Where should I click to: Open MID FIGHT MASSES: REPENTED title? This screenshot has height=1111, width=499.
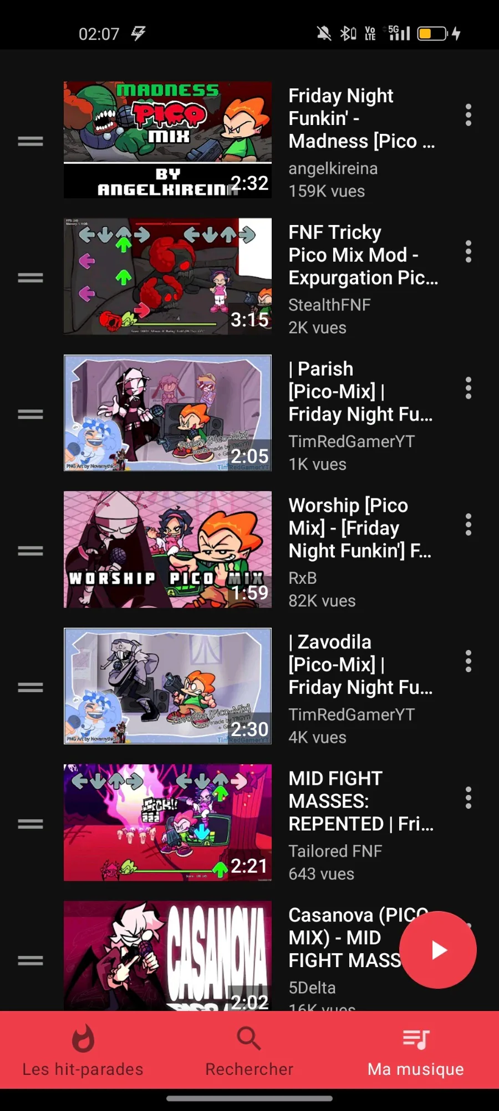coord(361,801)
